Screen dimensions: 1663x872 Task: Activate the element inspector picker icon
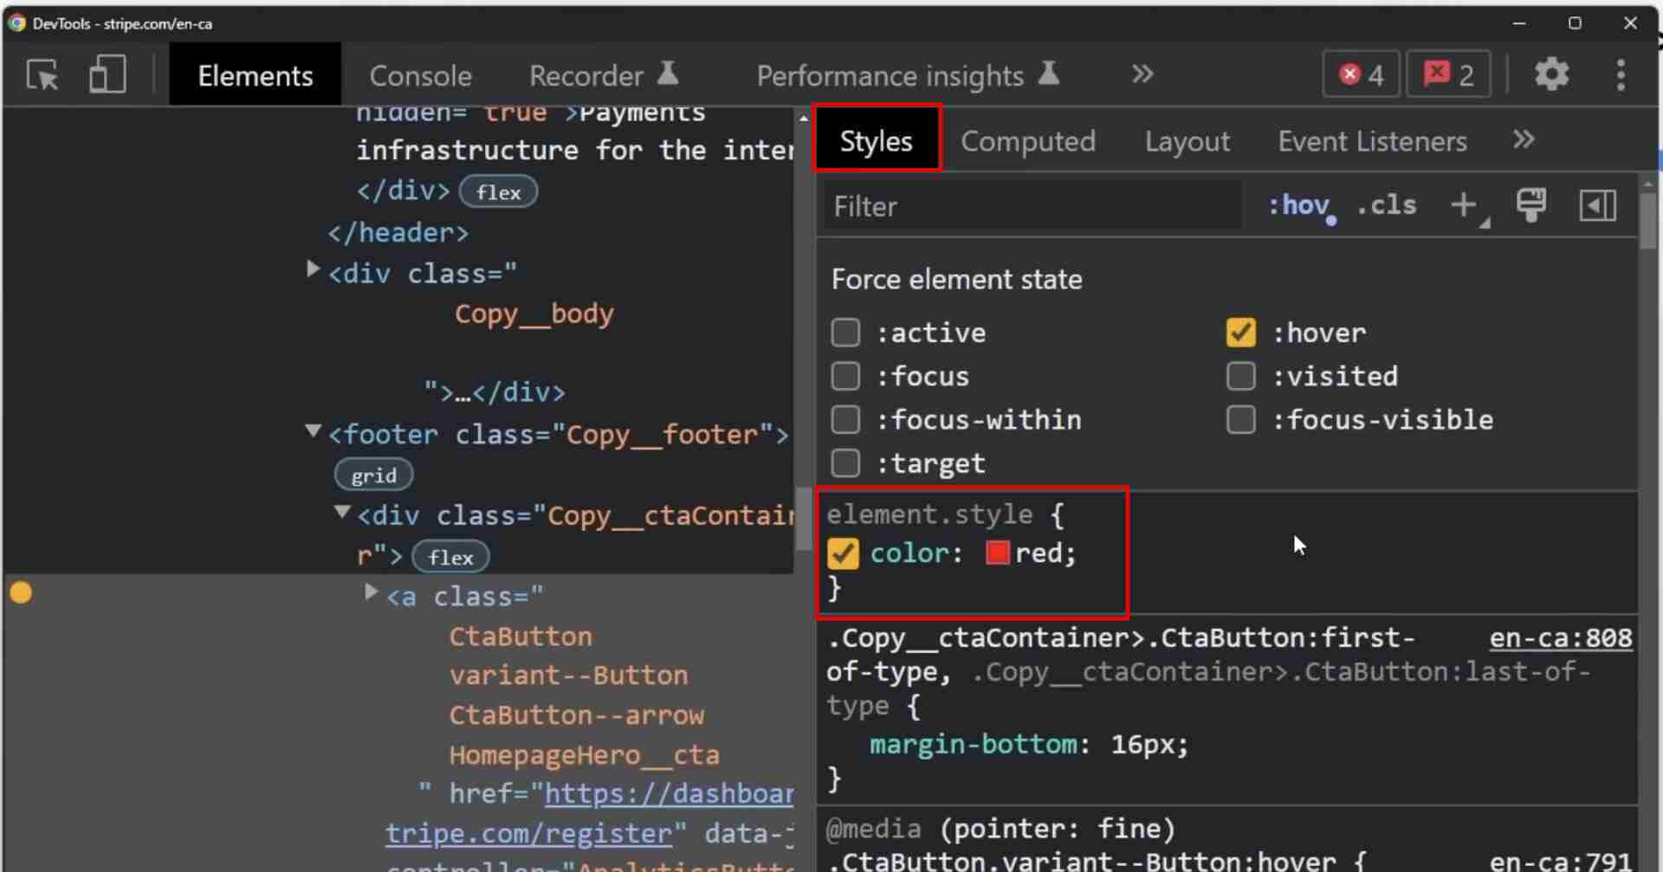42,75
